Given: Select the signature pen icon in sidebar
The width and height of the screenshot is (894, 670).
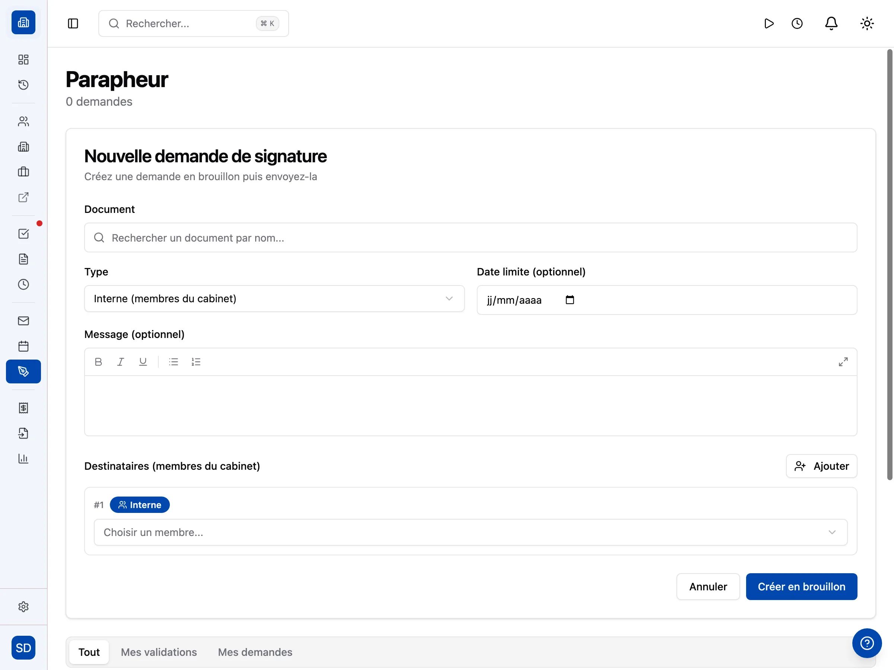Looking at the screenshot, I should 23,371.
